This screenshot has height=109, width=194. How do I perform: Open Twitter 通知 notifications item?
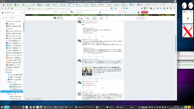tap(72, 12)
